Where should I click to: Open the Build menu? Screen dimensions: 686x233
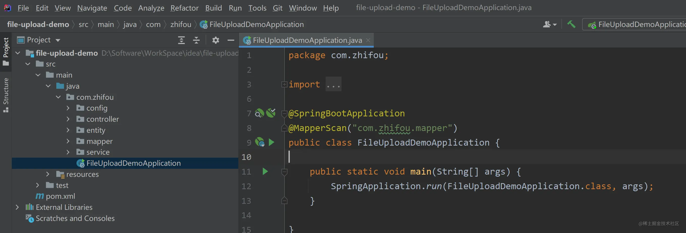tap(214, 8)
